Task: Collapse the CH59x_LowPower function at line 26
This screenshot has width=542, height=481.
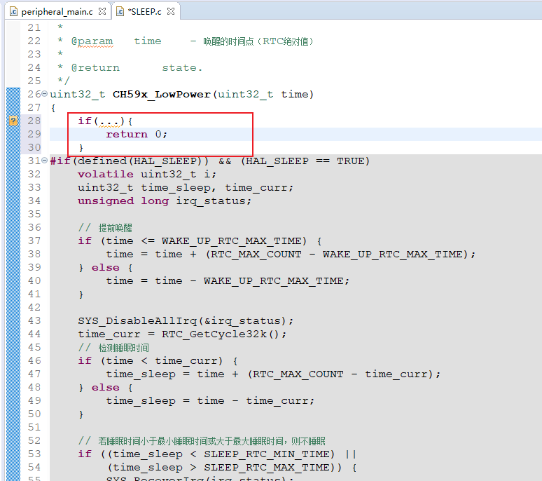Action: (x=46, y=94)
